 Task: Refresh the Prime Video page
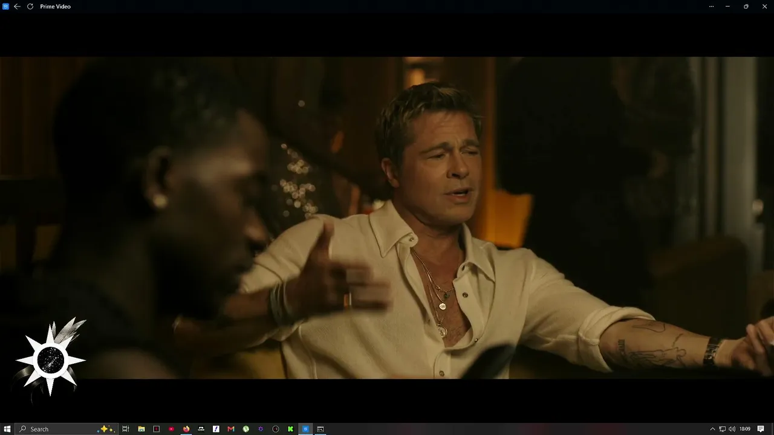[30, 7]
